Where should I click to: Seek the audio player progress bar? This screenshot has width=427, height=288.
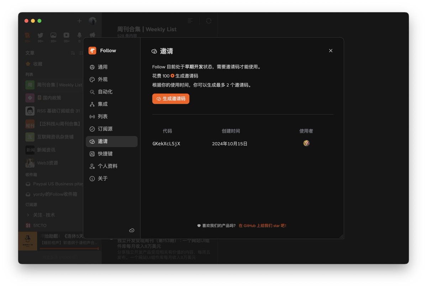[69, 248]
